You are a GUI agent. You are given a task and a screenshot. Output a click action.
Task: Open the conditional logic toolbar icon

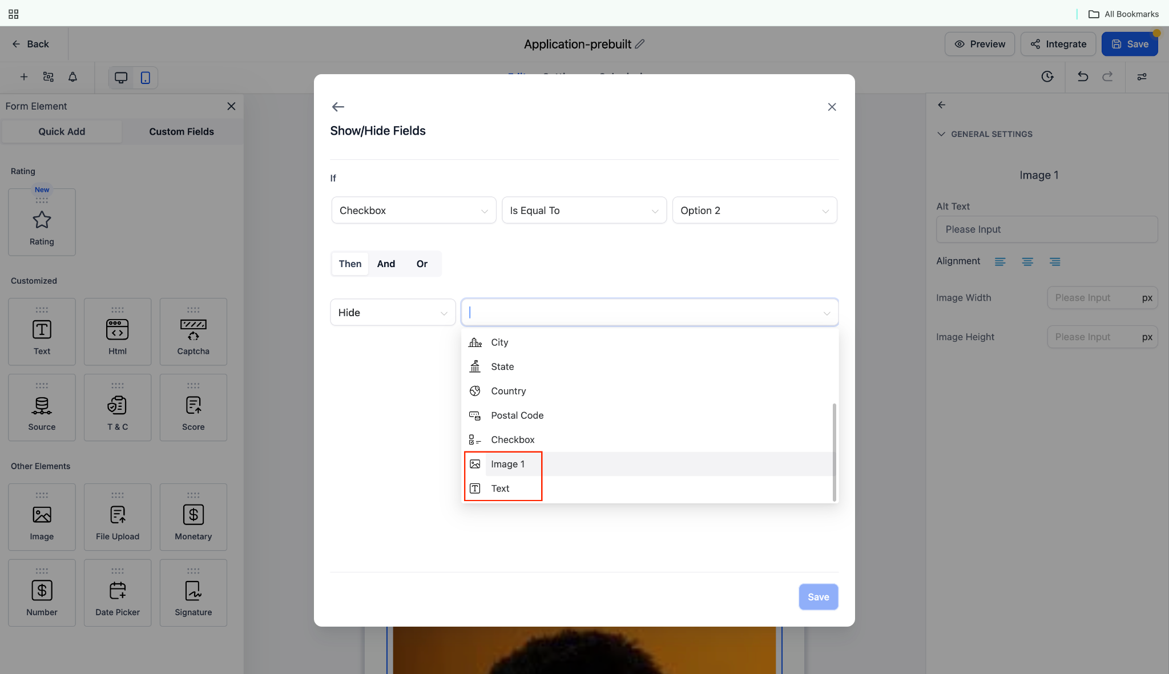(49, 77)
